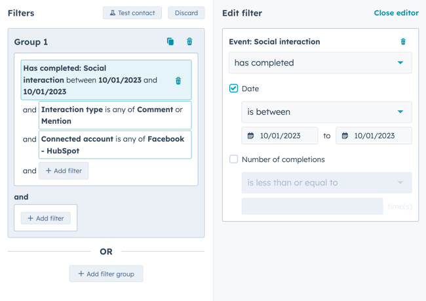Uncheck the Date checkbox

tap(234, 89)
